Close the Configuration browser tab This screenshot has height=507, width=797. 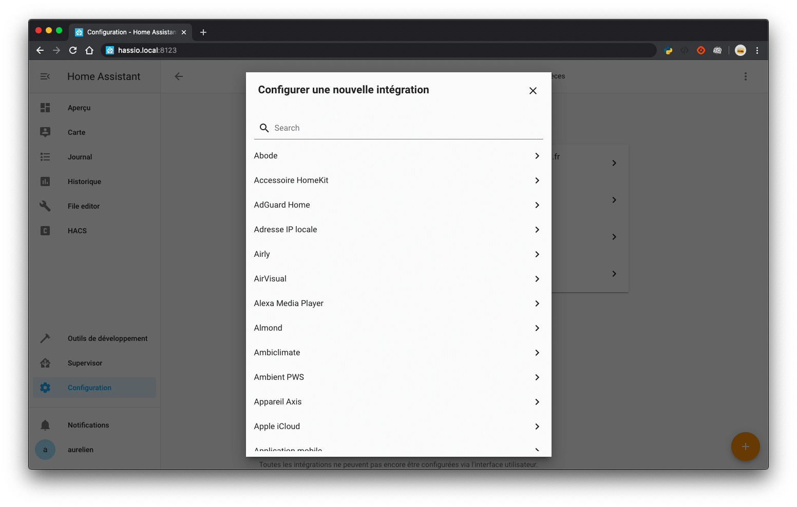pyautogui.click(x=184, y=32)
